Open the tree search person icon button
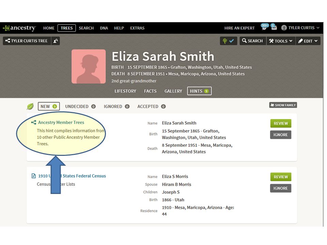 click(56, 41)
